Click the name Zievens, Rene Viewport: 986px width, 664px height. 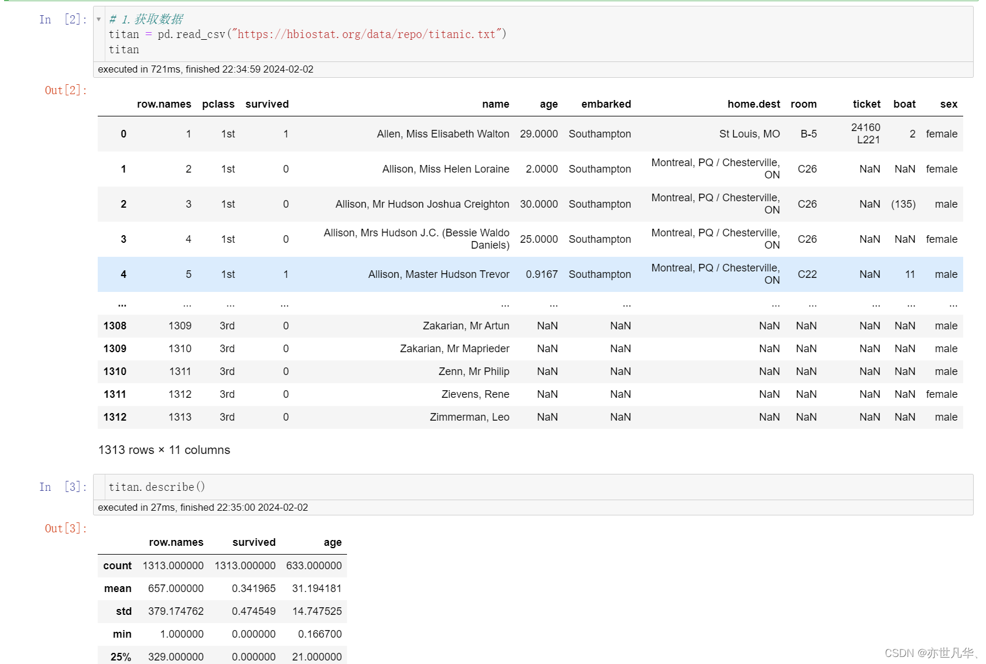click(475, 394)
